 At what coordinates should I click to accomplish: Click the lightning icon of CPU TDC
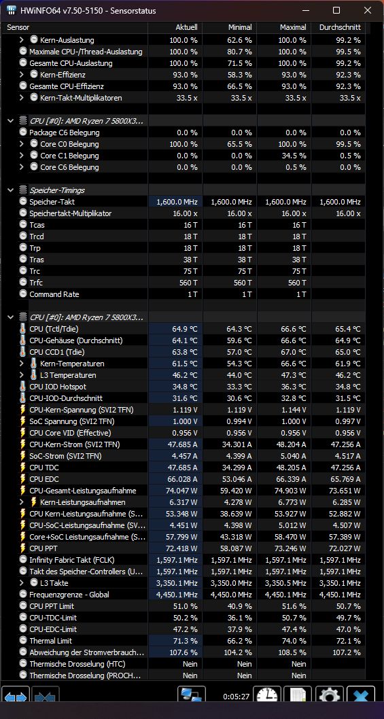click(23, 468)
